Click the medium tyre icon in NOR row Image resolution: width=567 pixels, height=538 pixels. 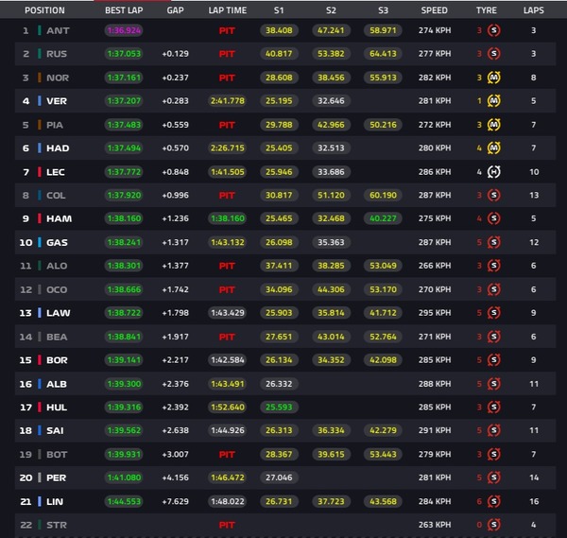click(x=493, y=78)
